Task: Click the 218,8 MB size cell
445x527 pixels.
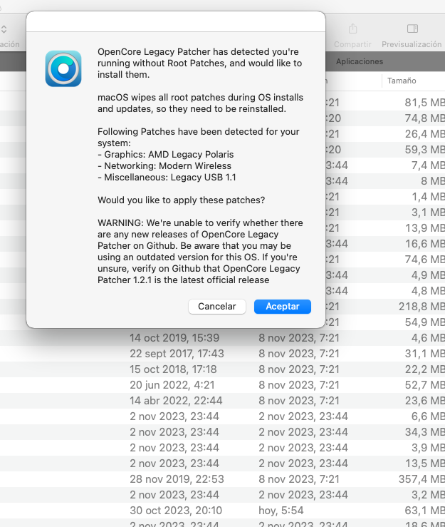Action: (x=422, y=307)
